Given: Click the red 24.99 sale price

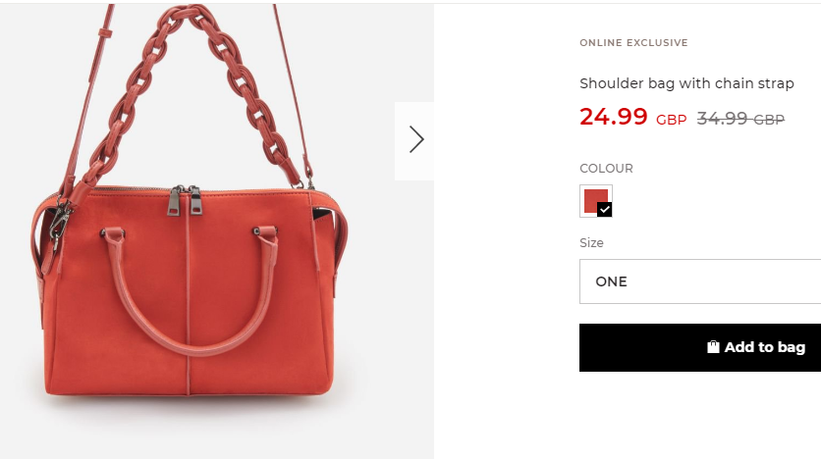Looking at the screenshot, I should 613,117.
